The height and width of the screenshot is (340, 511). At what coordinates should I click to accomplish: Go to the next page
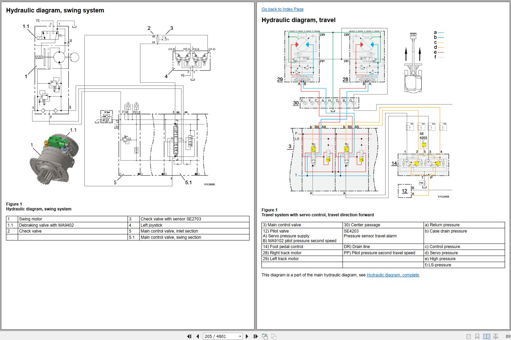click(x=247, y=336)
